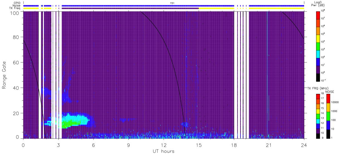
Task: Click the '15' tick on UT hours axis
Action: [x=199, y=145]
